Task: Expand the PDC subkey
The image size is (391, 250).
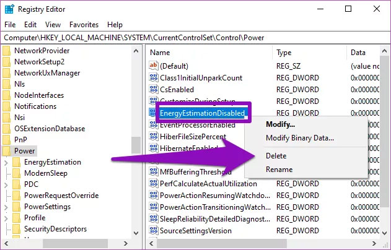Action: coord(6,185)
